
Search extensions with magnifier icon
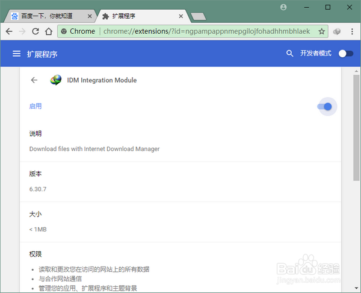[289, 54]
